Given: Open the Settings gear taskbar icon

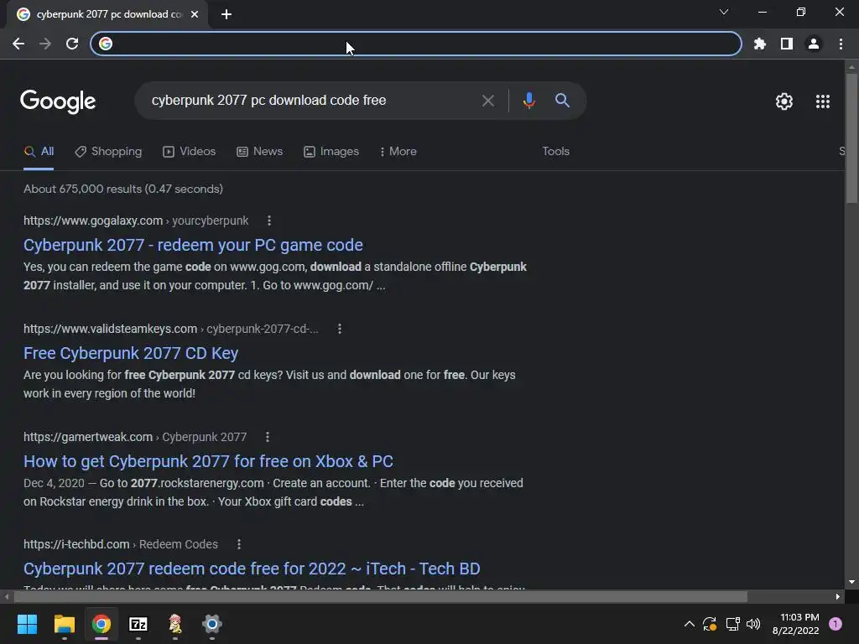Looking at the screenshot, I should (211, 624).
